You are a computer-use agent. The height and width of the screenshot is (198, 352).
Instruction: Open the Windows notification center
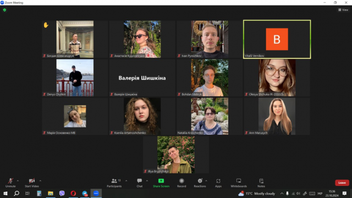pyautogui.click(x=344, y=194)
